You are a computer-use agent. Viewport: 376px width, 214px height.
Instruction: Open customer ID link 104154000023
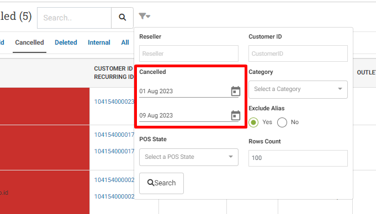click(114, 101)
